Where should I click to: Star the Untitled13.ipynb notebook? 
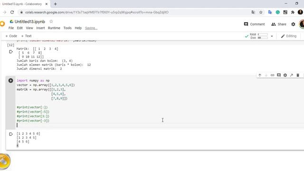coord(51,21)
